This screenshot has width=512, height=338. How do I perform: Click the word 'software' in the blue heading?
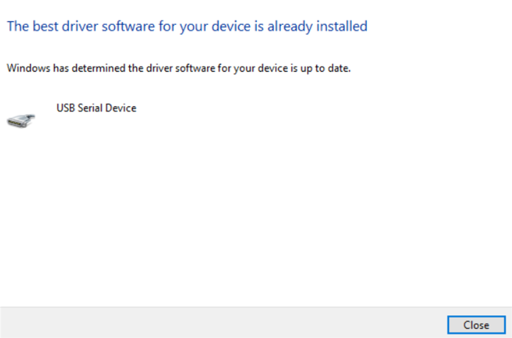pyautogui.click(x=128, y=26)
